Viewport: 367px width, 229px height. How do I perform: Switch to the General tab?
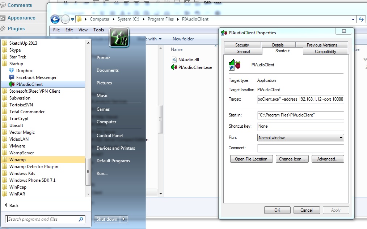tap(243, 52)
